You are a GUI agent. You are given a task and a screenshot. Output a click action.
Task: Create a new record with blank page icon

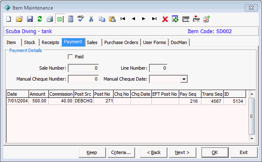(9, 19)
